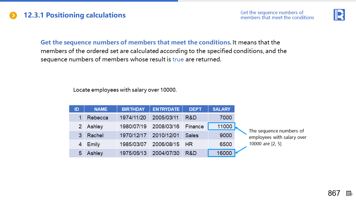Click the ID column header
This screenshot has height=200, width=356.
click(77, 109)
